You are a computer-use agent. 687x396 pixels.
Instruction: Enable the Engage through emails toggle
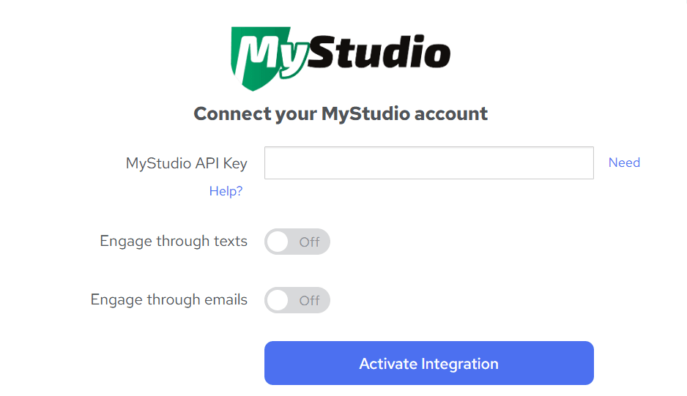297,300
